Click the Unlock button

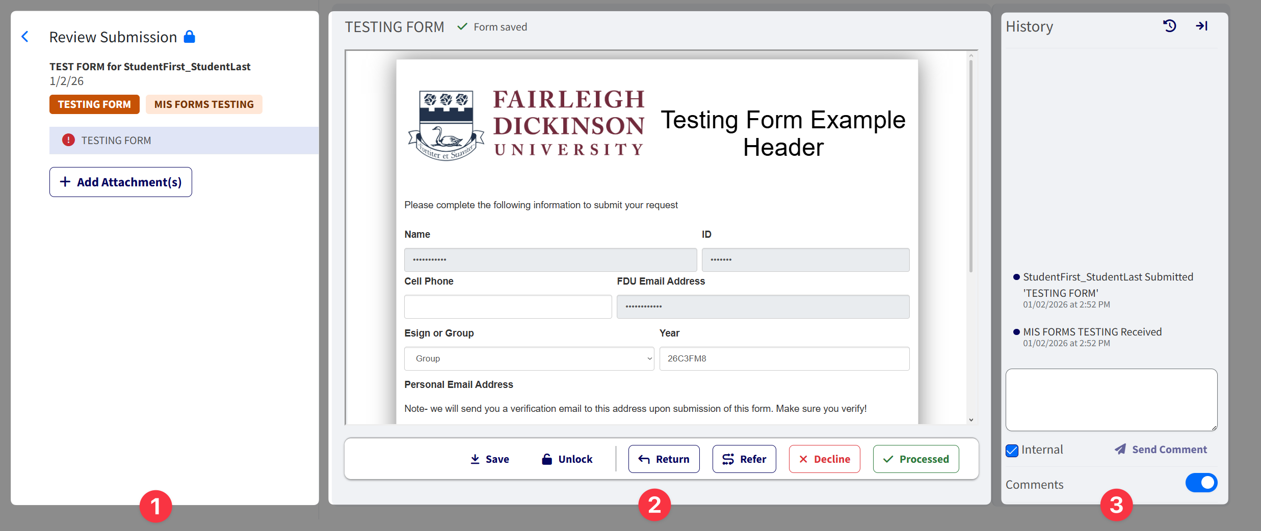tap(567, 459)
